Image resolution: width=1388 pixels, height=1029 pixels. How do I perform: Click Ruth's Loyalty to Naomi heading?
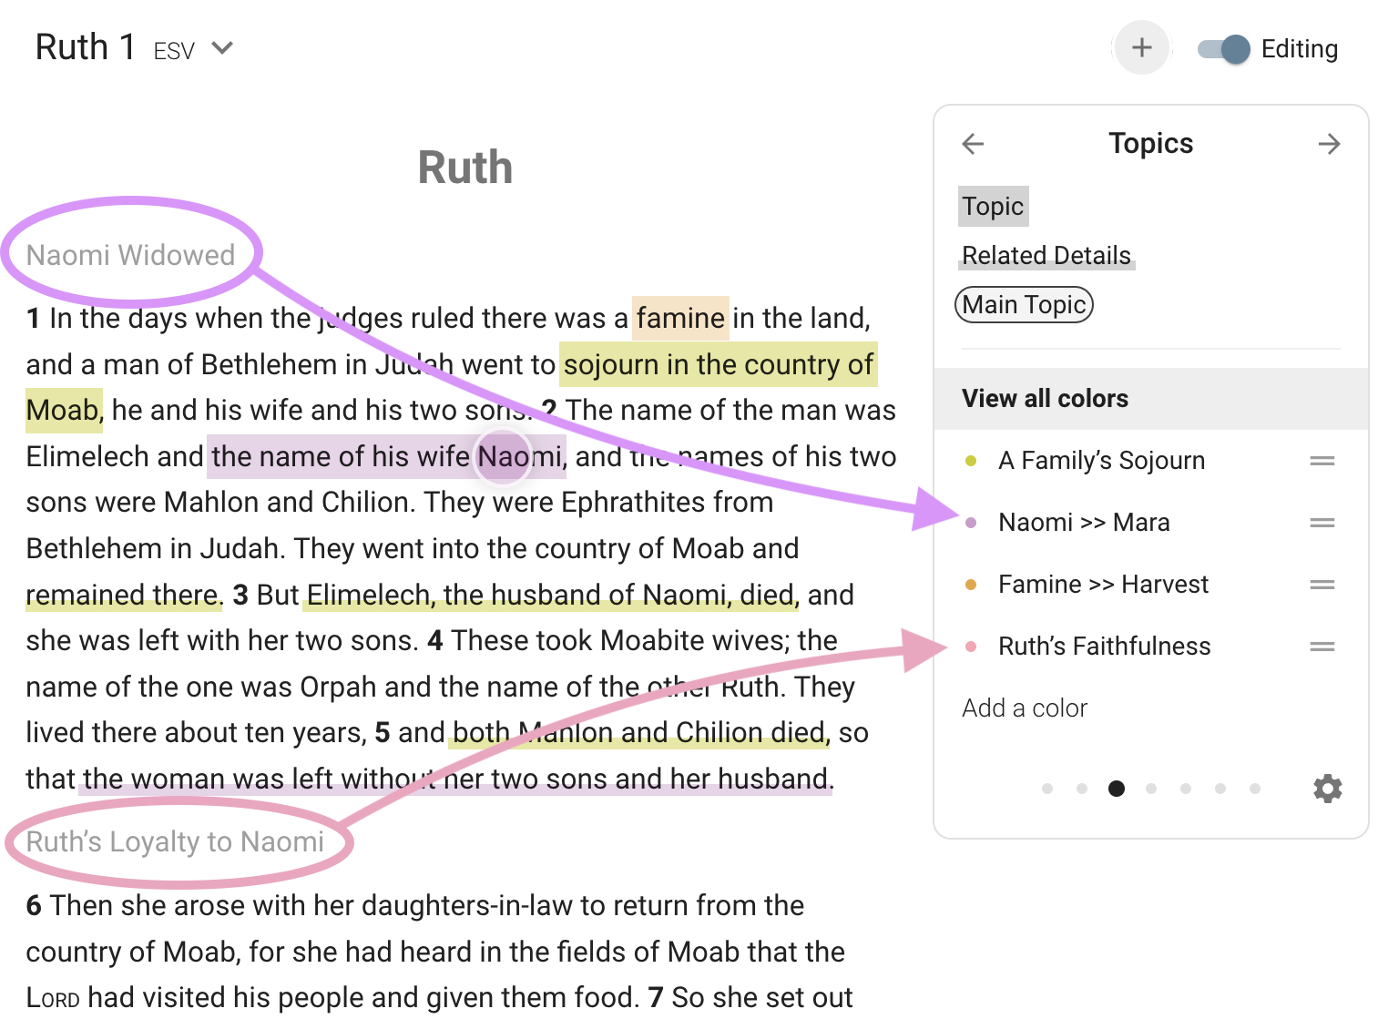175,842
